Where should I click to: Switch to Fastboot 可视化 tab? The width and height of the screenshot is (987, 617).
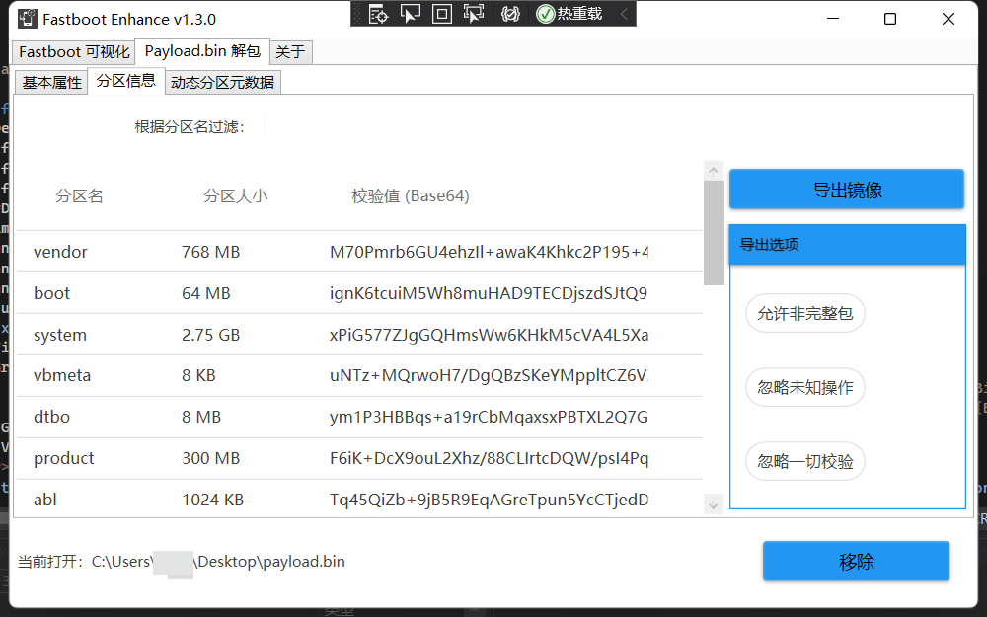[74, 51]
